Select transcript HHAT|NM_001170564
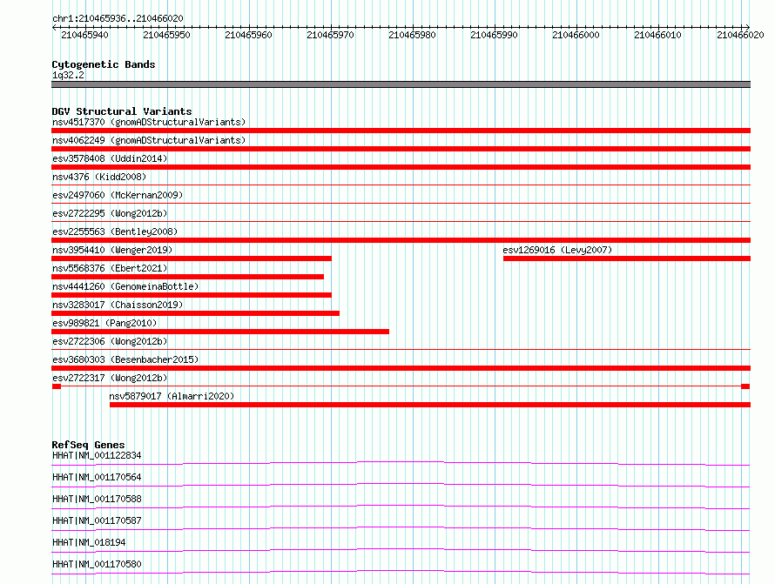The height and width of the screenshot is (584, 775). pos(97,477)
